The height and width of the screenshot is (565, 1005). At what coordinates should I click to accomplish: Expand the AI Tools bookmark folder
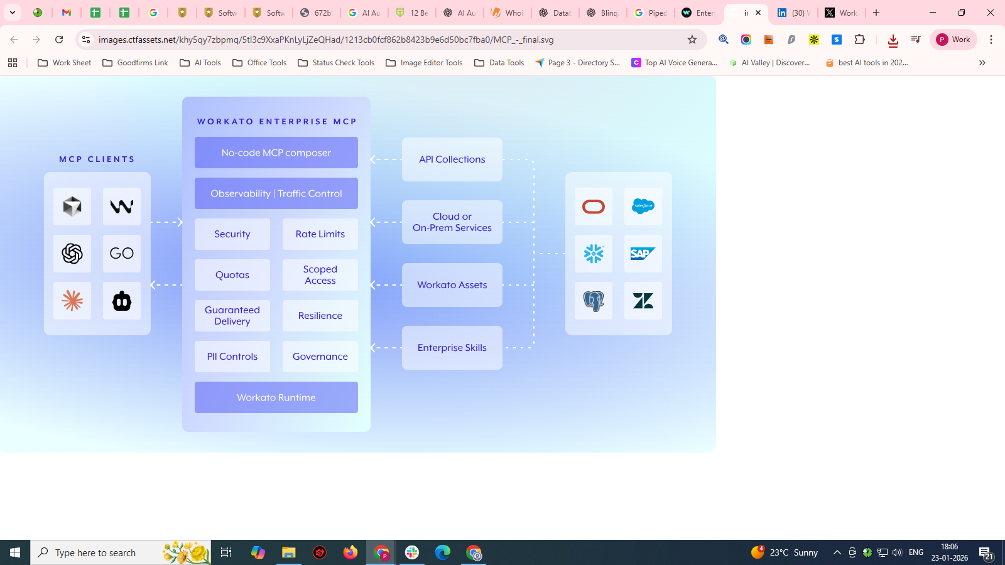point(200,63)
